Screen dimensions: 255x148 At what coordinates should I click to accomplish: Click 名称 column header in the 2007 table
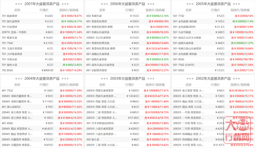(x=17, y=10)
